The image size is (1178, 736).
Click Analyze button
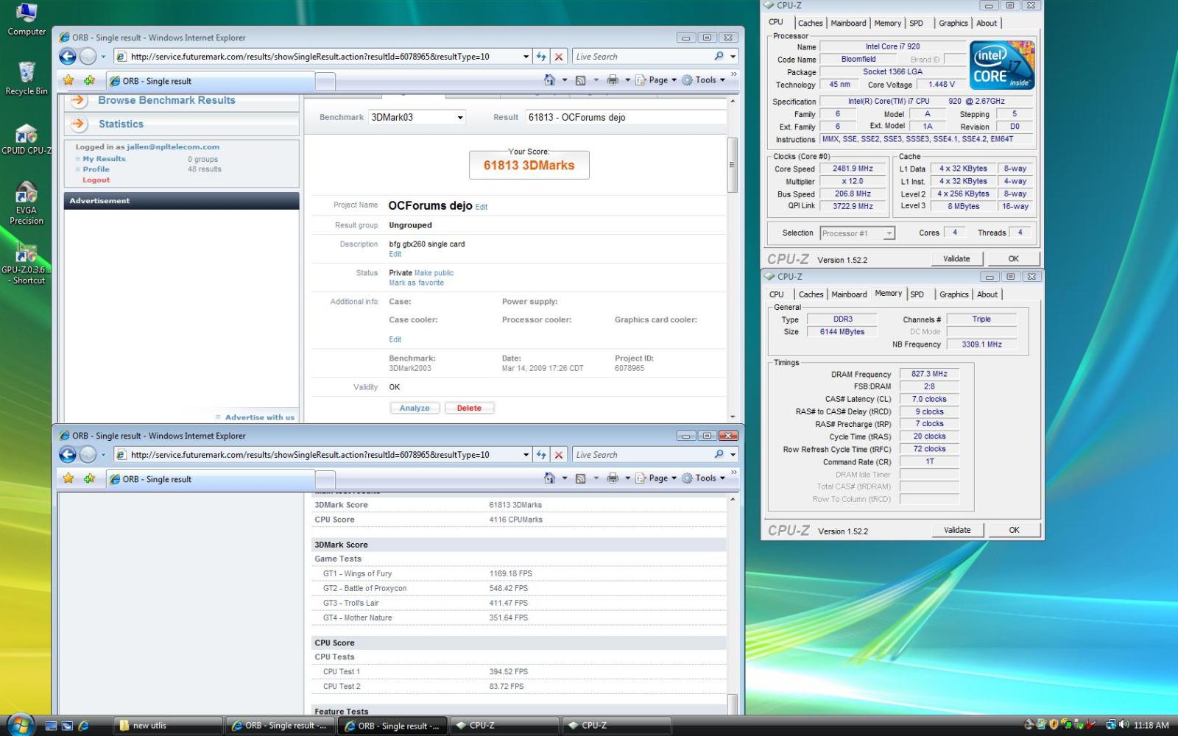[x=415, y=408]
